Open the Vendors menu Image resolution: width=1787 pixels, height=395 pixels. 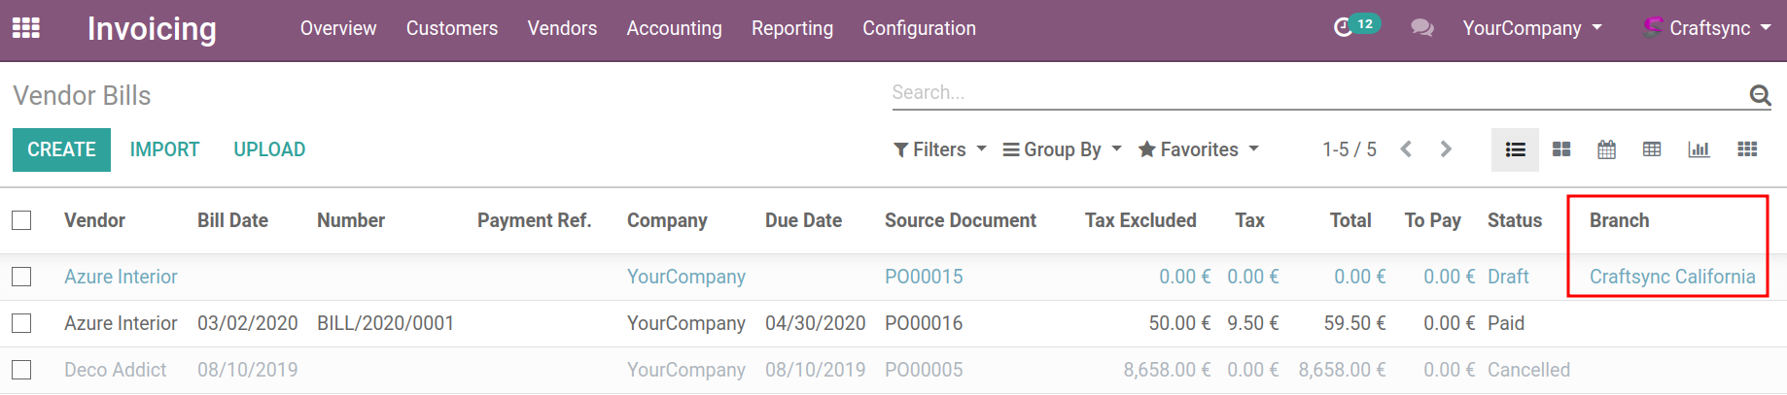(562, 28)
